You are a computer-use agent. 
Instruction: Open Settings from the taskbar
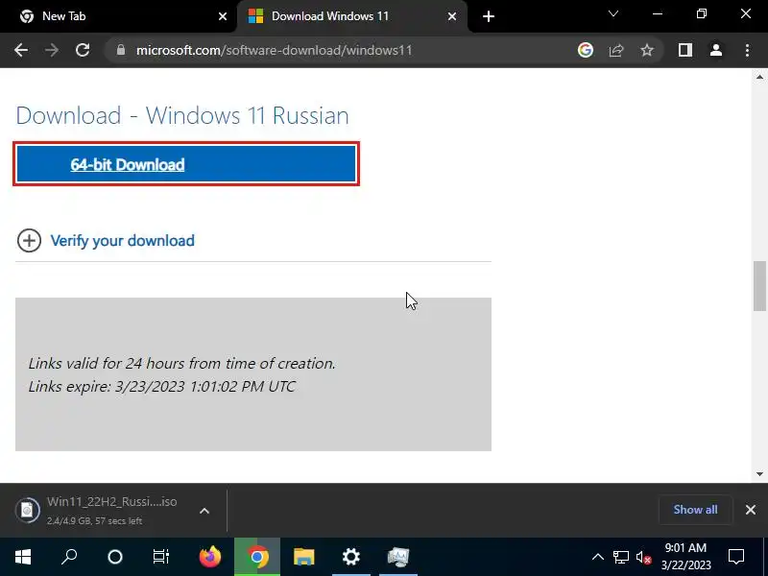tap(351, 557)
